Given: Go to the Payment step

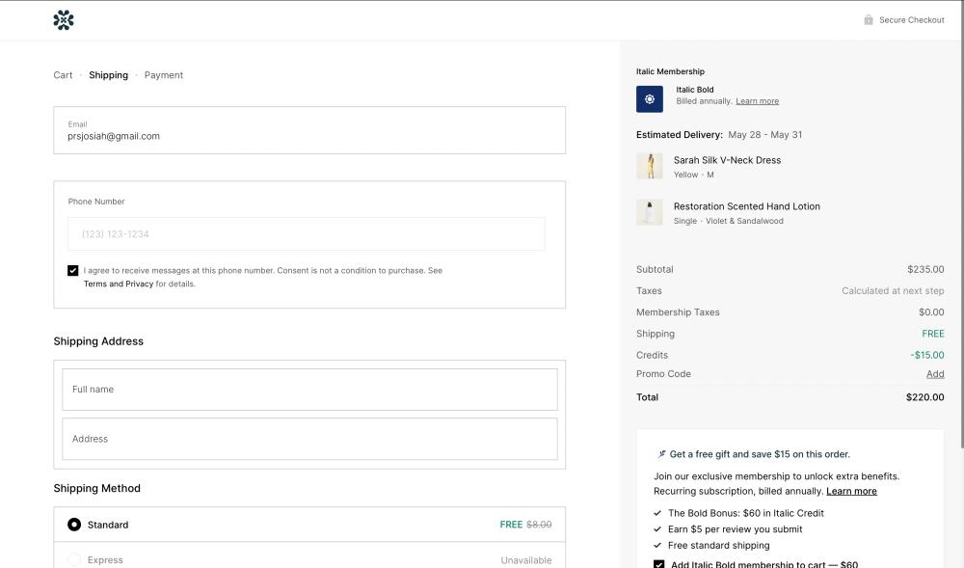Looking at the screenshot, I should point(164,75).
